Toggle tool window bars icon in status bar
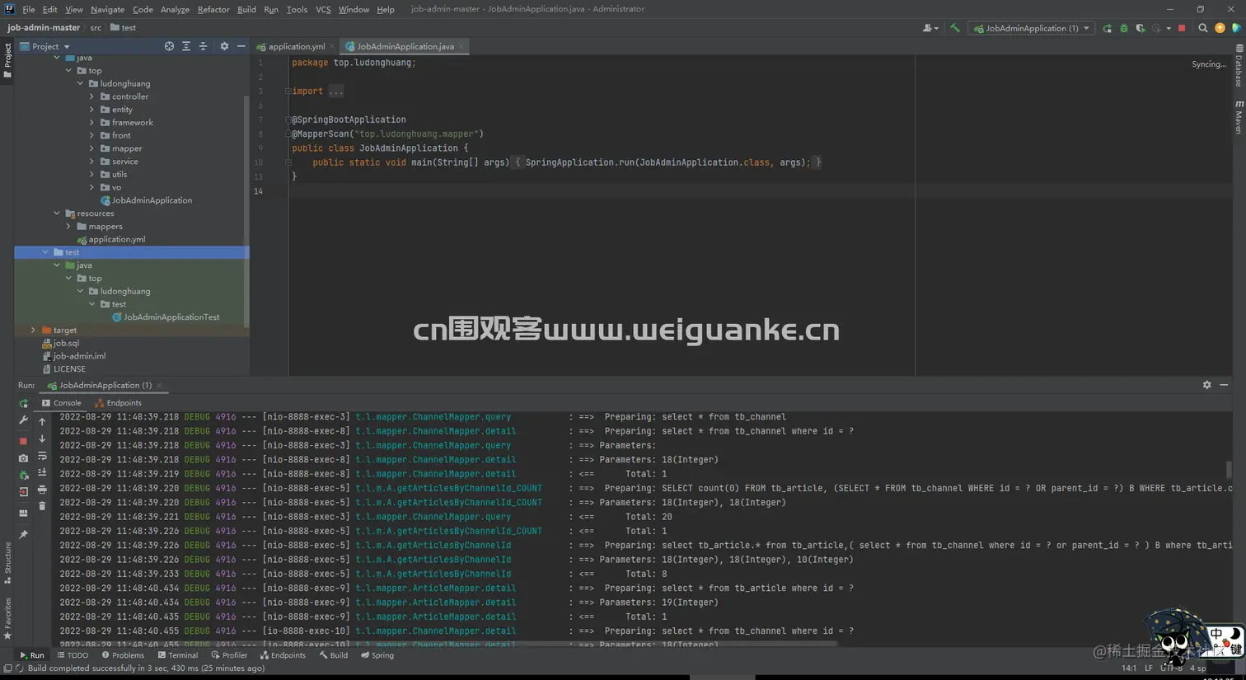Screen dimensions: 1246x680 [7, 668]
